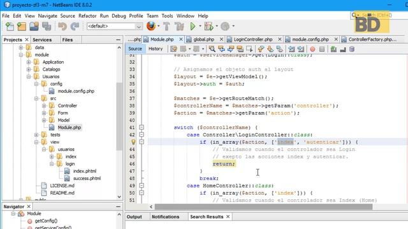
Task: Click the hint light bulb on line 43
Action: pos(133,142)
